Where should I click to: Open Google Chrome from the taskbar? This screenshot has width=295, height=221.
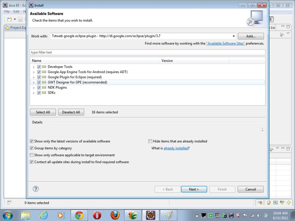point(79,216)
